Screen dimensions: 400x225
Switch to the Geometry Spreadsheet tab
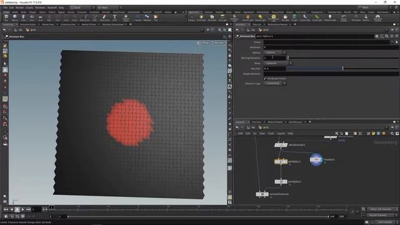112,24
